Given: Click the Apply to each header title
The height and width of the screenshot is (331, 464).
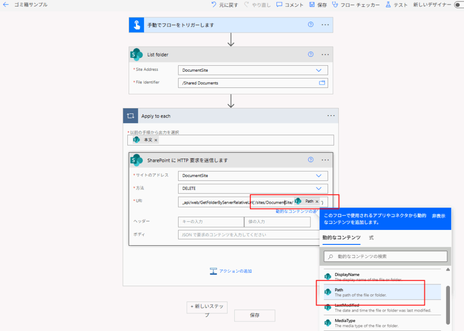Looking at the screenshot, I should click(x=156, y=116).
